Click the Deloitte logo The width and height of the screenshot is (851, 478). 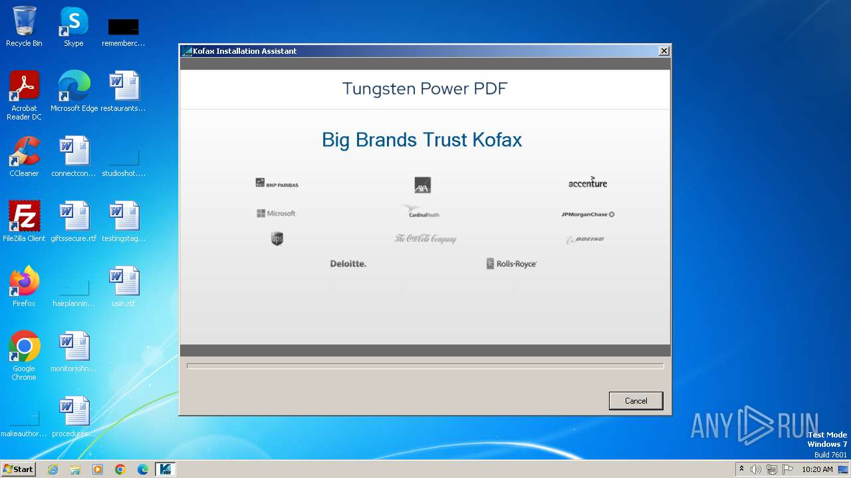tap(348, 264)
